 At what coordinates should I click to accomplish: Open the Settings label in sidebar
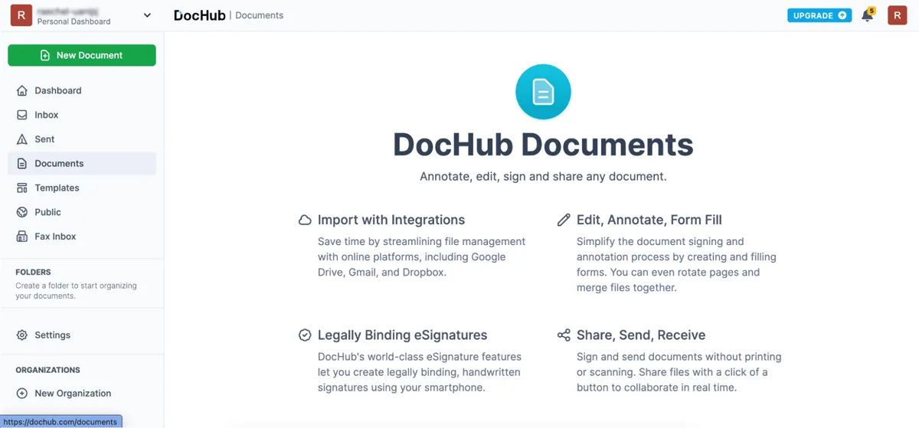tap(52, 335)
